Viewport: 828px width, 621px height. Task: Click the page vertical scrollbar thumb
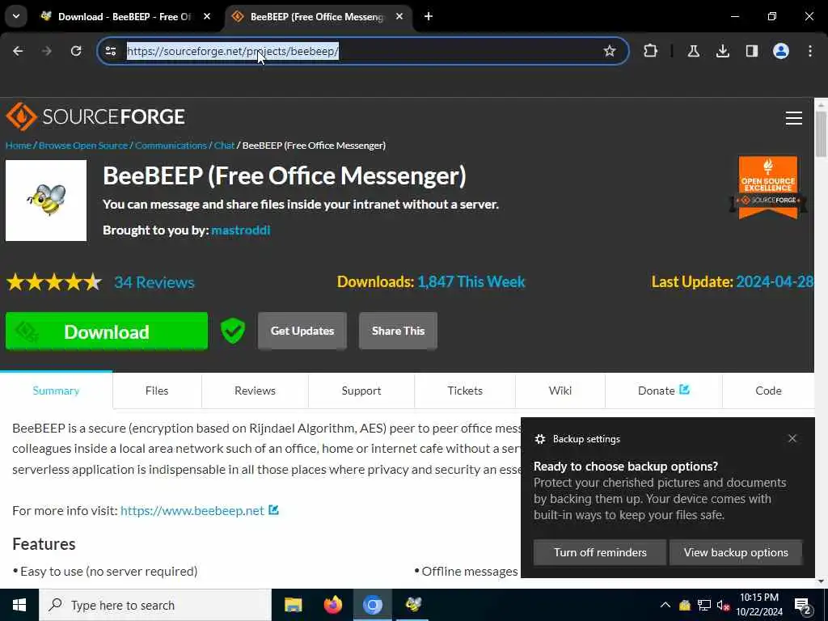pos(821,133)
